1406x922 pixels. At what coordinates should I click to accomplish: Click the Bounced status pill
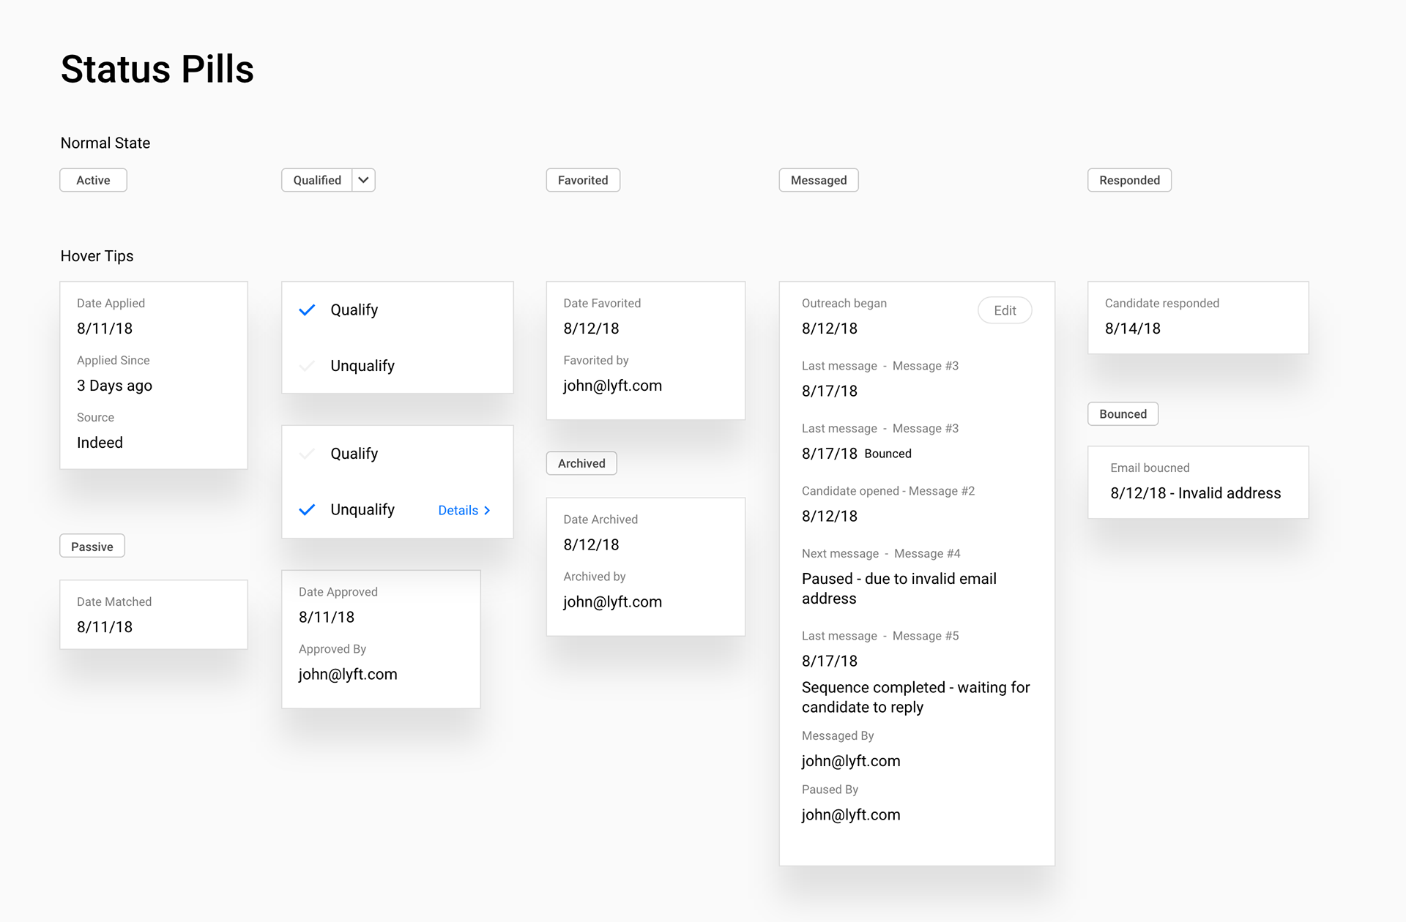(x=1123, y=414)
